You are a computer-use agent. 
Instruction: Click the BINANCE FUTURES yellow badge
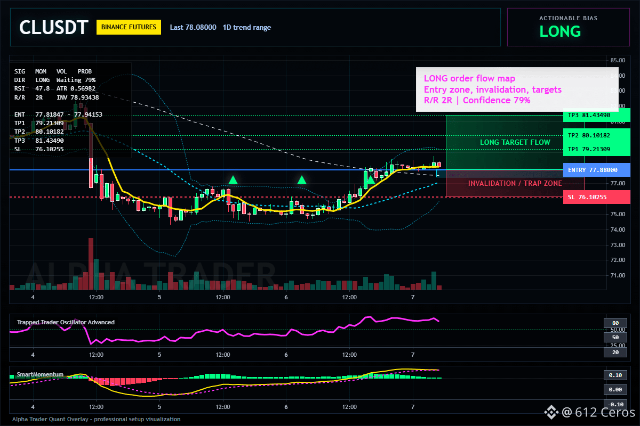129,27
